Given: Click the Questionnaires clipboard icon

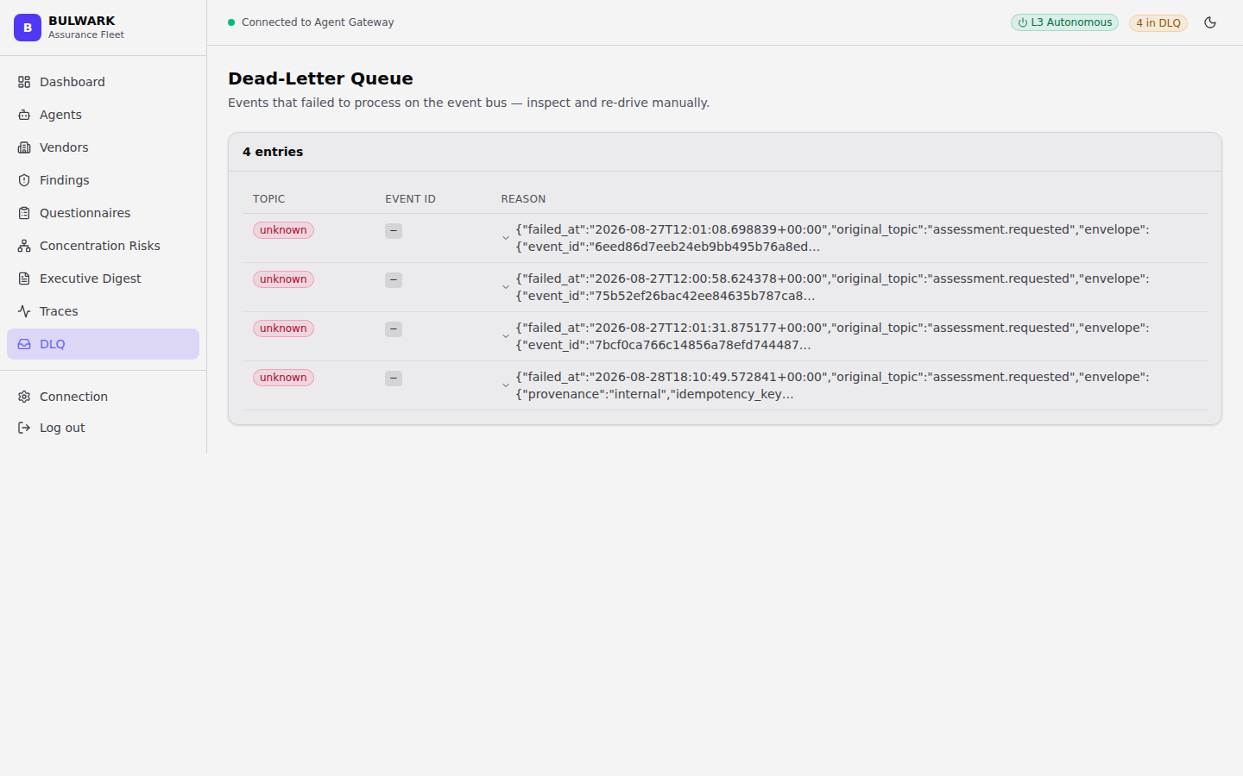Looking at the screenshot, I should [x=24, y=213].
